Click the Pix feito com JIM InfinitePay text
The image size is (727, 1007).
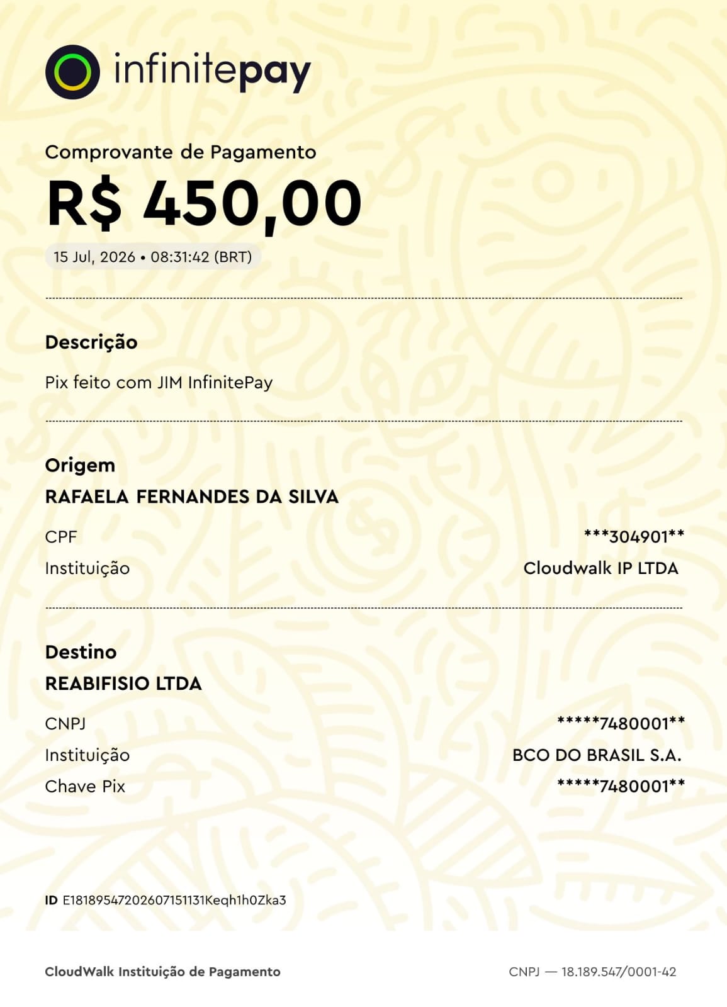[159, 383]
